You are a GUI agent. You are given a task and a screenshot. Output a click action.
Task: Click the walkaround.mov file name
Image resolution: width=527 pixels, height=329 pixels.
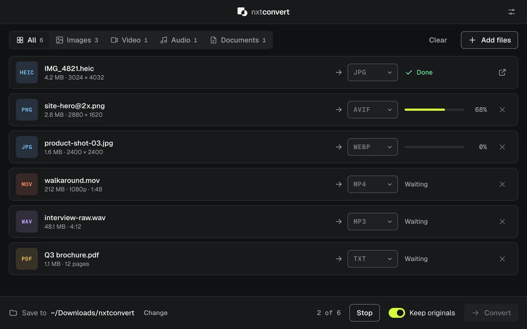point(72,180)
